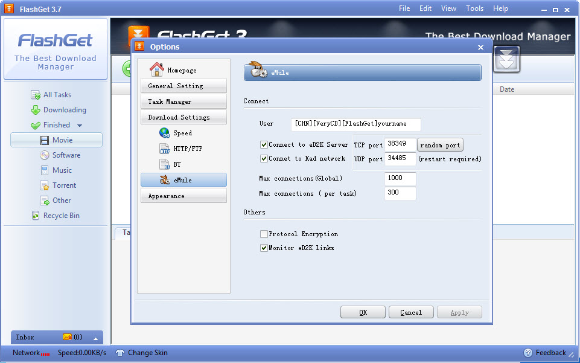The height and width of the screenshot is (363, 580).
Task: Click the Movie film-strip icon
Action: tap(45, 140)
